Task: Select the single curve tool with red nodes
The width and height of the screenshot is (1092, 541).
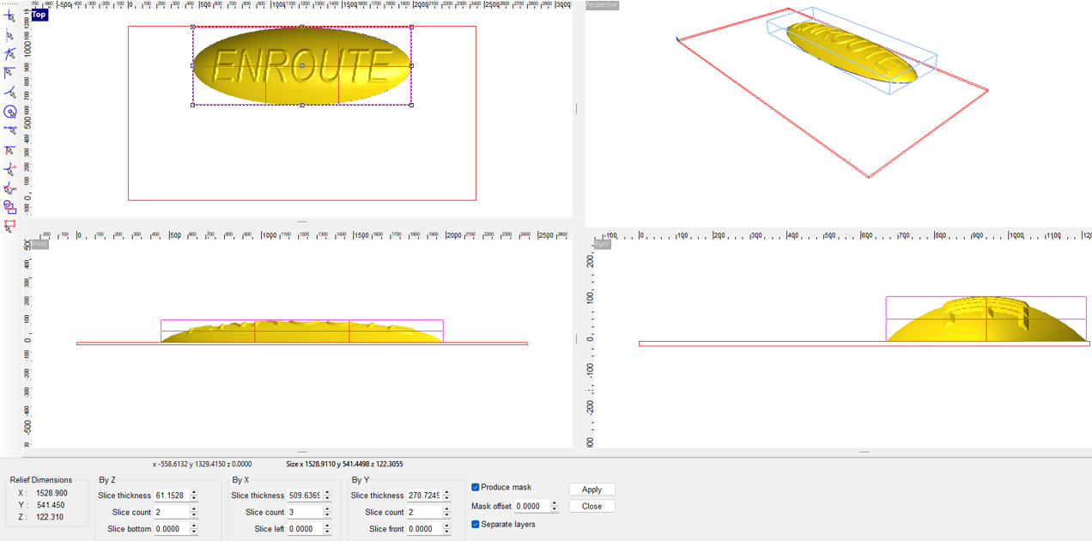Action: click(10, 169)
